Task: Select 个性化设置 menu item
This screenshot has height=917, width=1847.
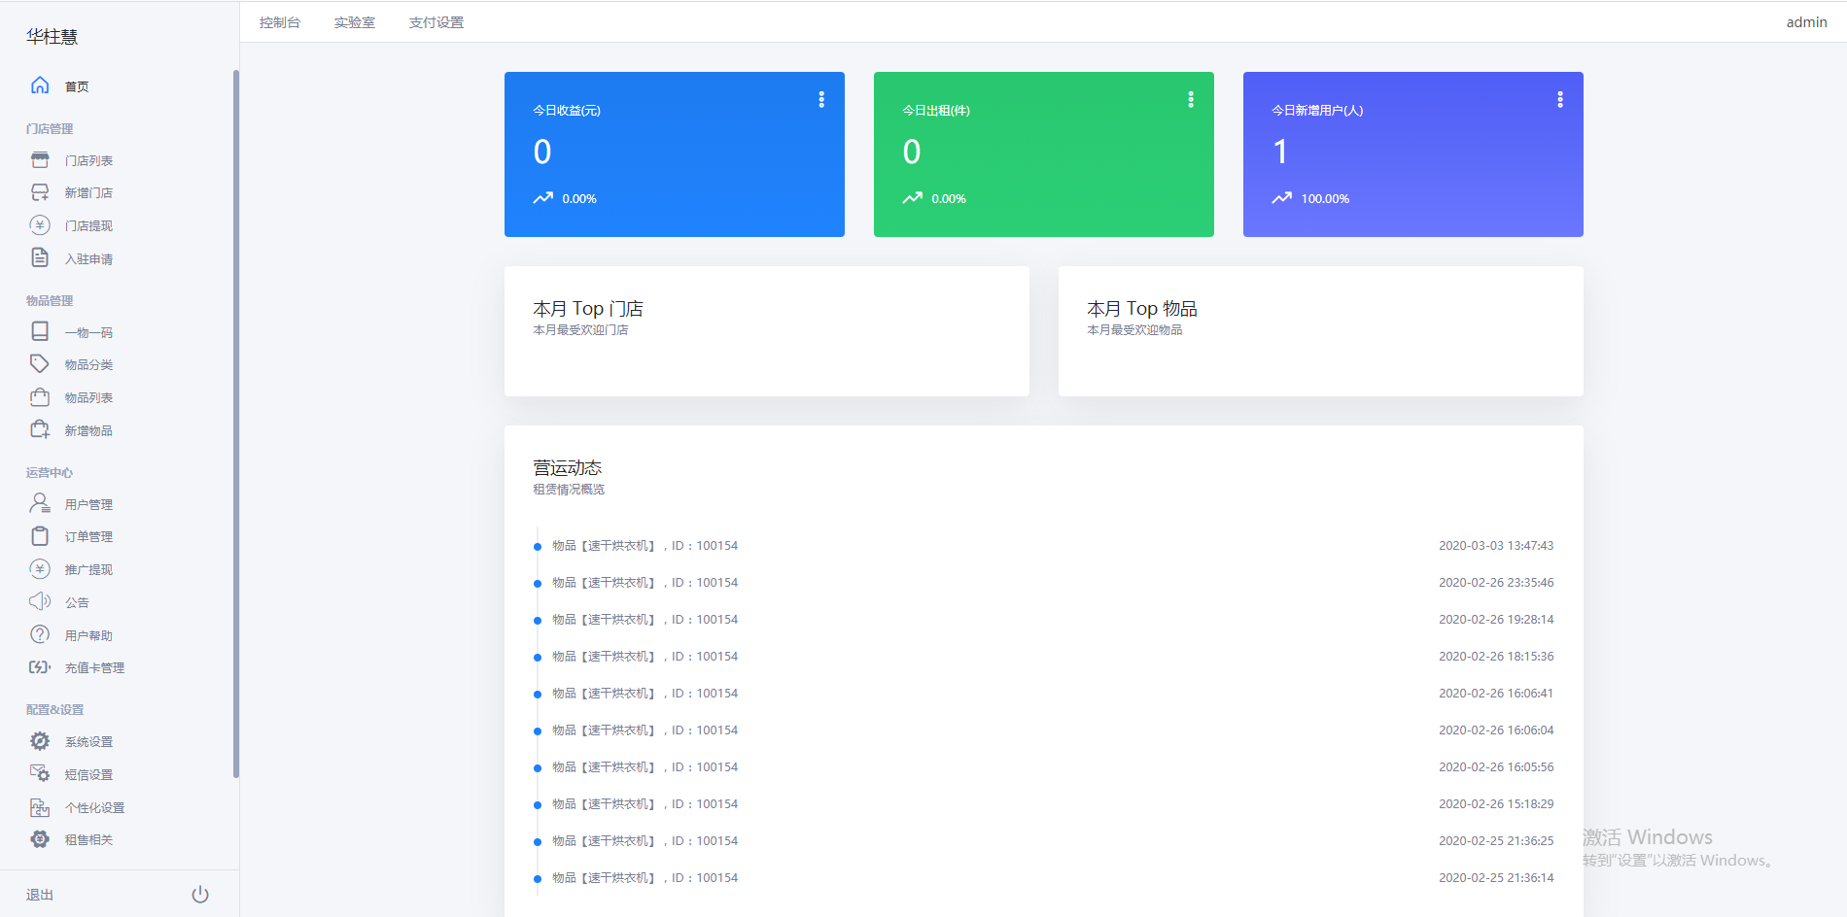Action: pos(94,808)
